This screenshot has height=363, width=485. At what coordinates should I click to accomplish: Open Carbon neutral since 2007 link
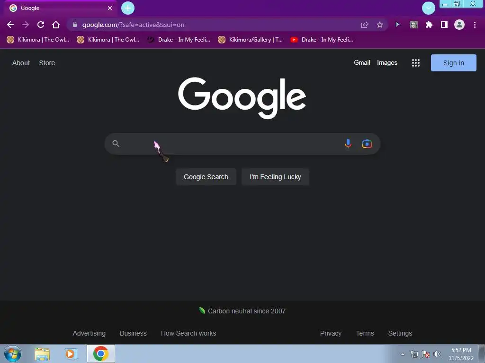click(246, 311)
